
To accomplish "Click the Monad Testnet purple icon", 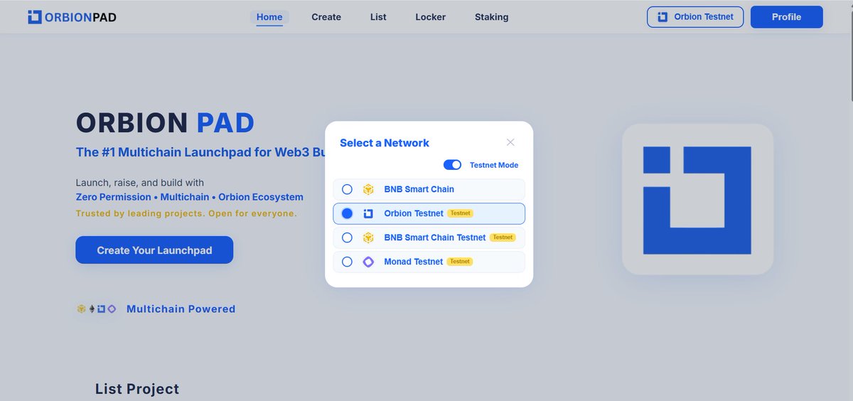I will coord(368,262).
